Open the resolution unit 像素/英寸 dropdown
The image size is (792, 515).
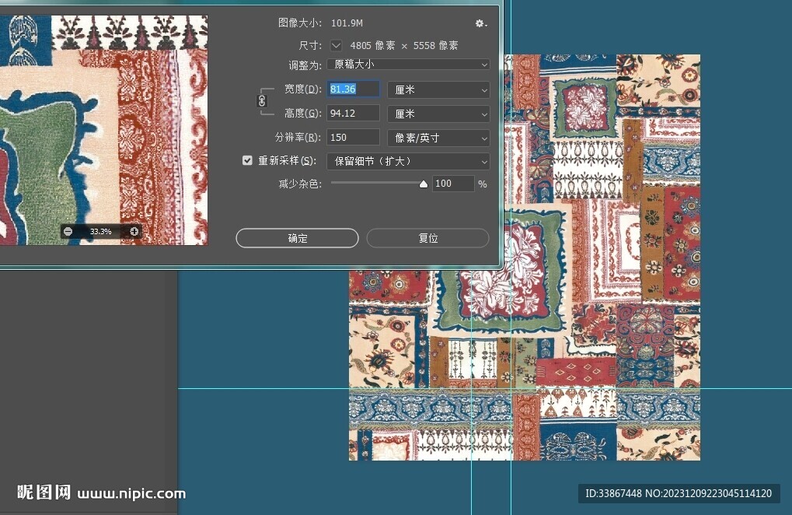pyautogui.click(x=438, y=138)
